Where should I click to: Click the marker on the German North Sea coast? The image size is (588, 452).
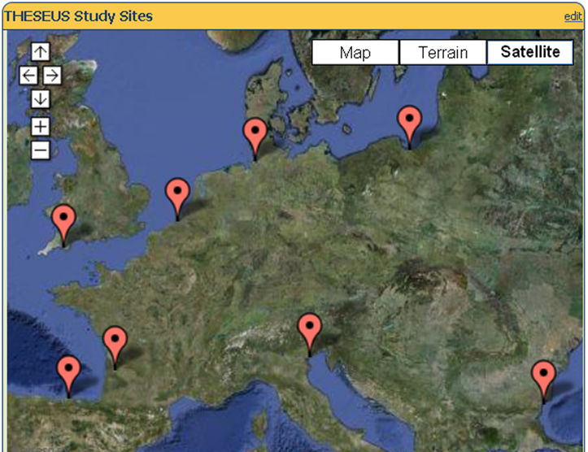tap(256, 136)
